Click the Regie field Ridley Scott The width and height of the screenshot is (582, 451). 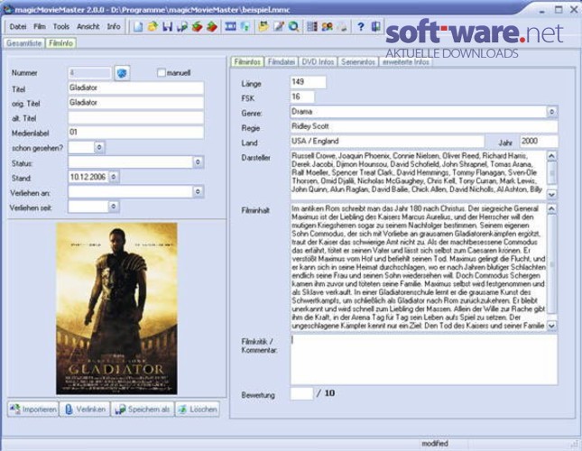click(x=424, y=126)
